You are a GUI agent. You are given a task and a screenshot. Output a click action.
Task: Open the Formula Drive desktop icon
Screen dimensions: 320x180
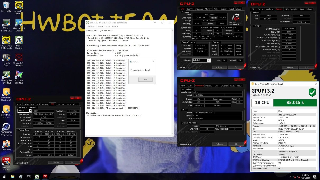[x=6, y=58]
